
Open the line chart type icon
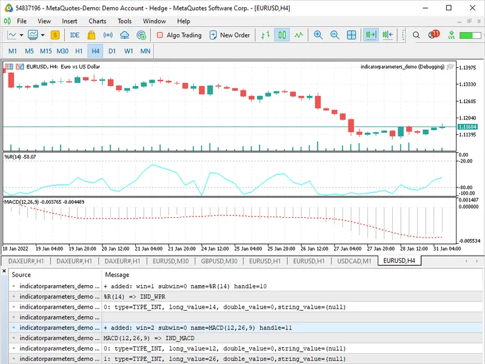pyautogui.click(x=12, y=35)
